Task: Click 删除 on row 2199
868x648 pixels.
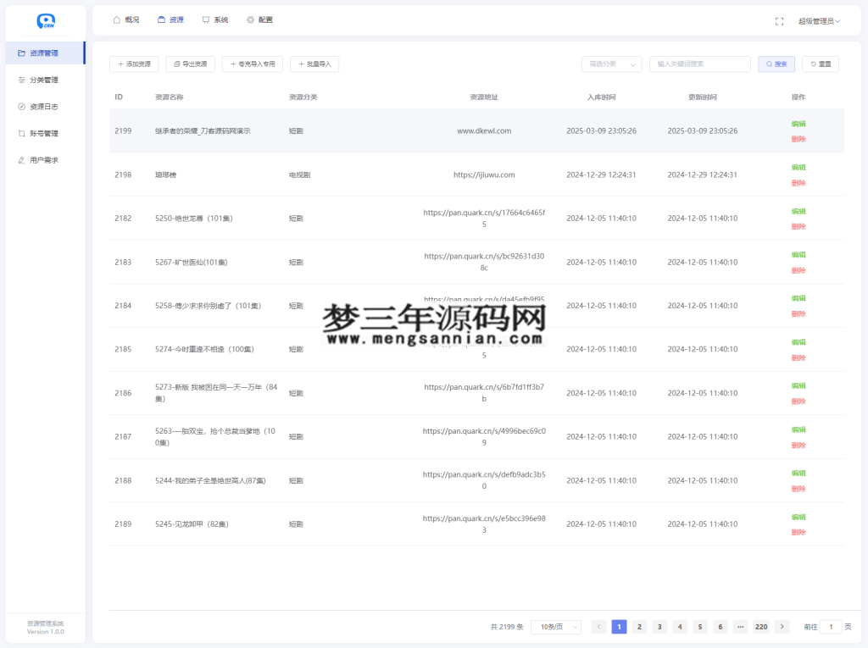Action: point(798,138)
